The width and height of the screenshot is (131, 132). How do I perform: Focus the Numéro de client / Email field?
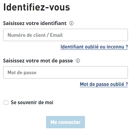point(65,35)
